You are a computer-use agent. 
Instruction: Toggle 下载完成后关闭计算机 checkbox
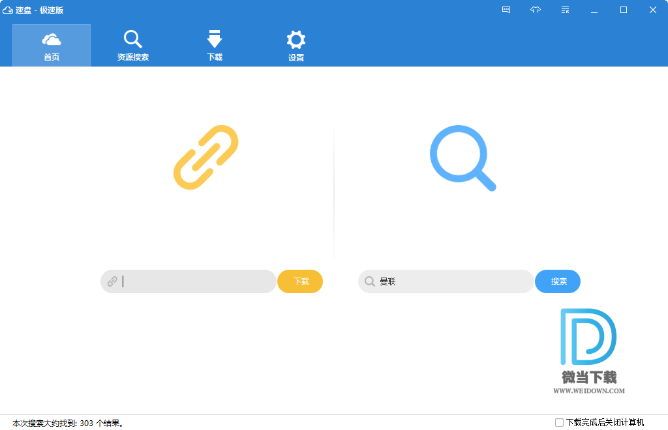[x=559, y=423]
